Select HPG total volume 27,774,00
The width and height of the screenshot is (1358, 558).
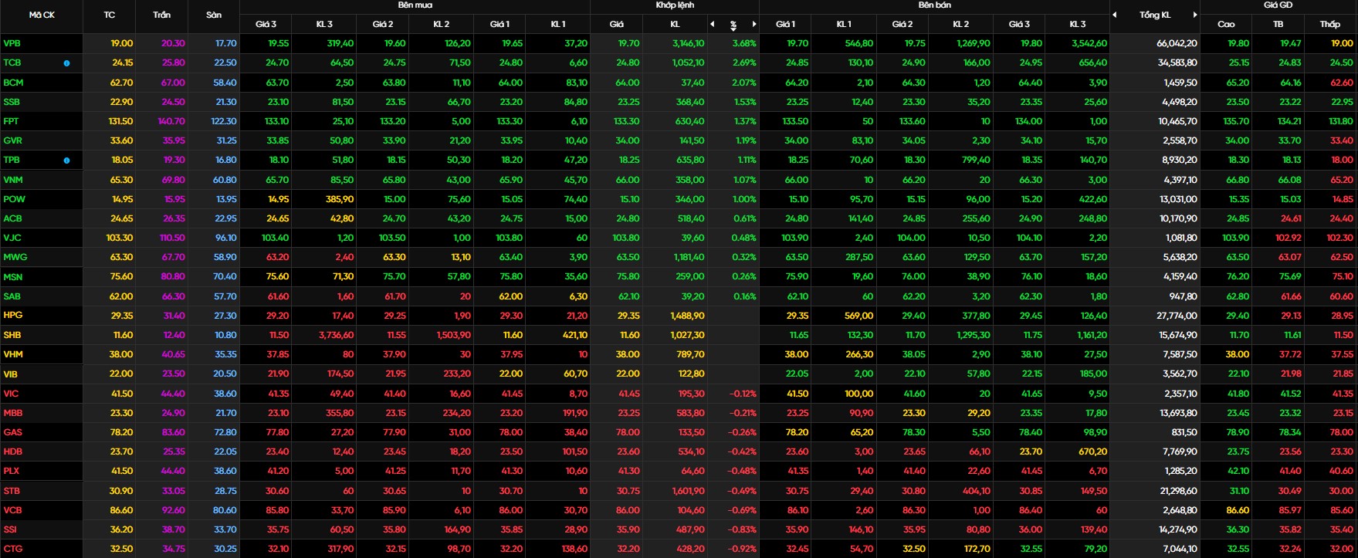point(1177,316)
